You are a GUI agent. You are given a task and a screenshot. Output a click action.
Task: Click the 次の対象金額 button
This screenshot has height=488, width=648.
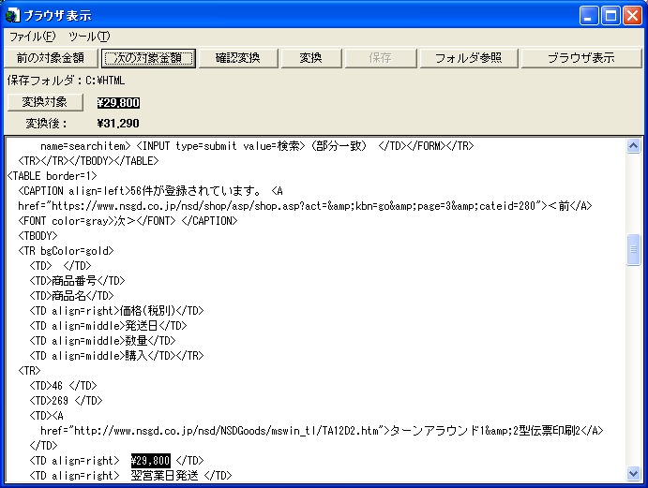point(148,58)
